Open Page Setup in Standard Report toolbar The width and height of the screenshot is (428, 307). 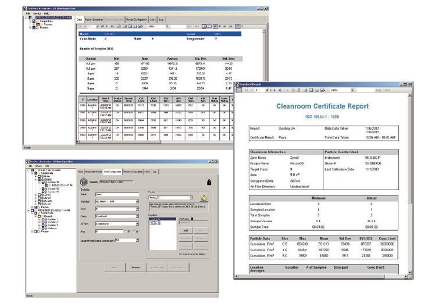pyautogui.click(x=316, y=90)
